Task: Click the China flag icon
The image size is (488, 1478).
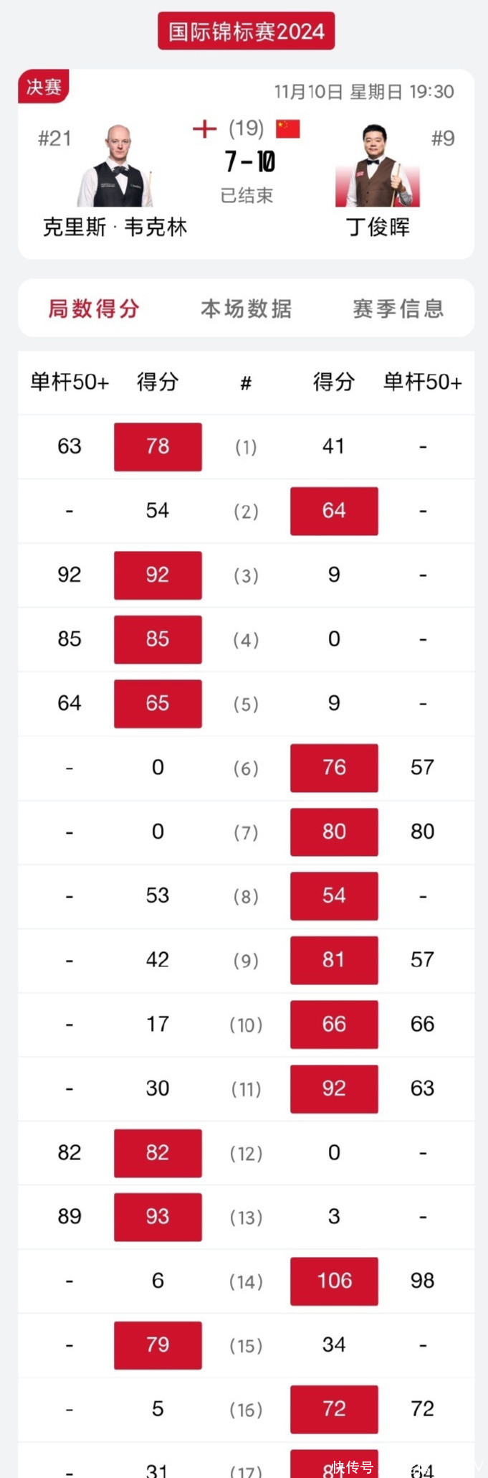Action: pyautogui.click(x=287, y=128)
